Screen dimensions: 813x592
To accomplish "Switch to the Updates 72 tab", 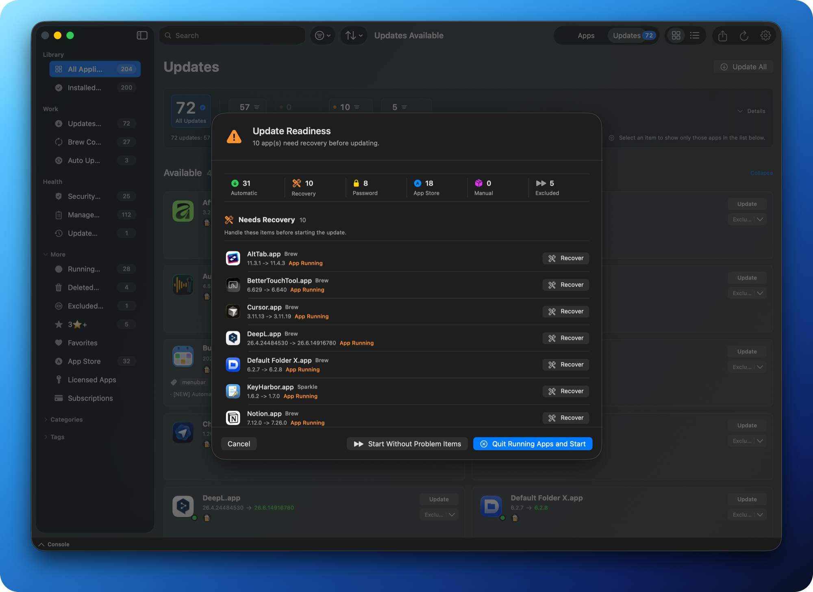I will click(633, 35).
